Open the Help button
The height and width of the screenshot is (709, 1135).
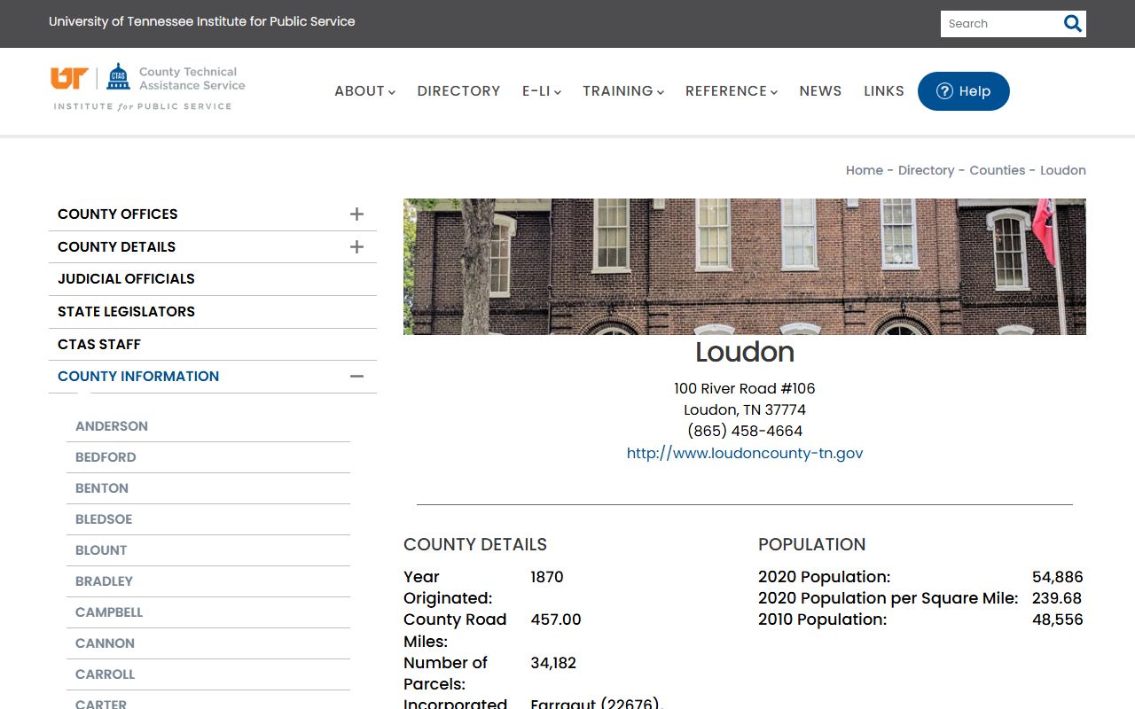tap(964, 91)
